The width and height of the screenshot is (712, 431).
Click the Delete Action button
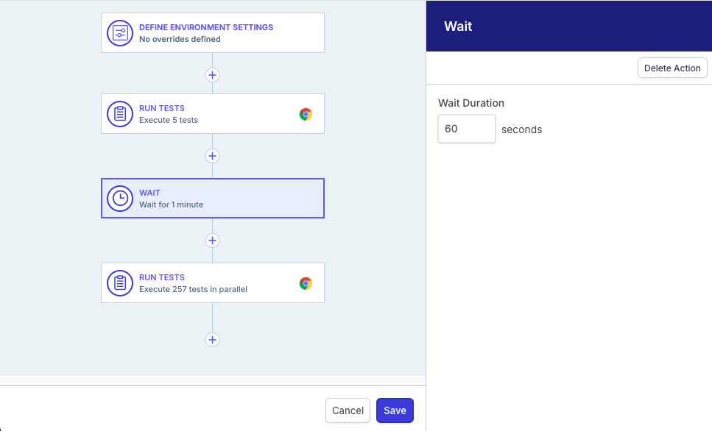[x=672, y=68]
